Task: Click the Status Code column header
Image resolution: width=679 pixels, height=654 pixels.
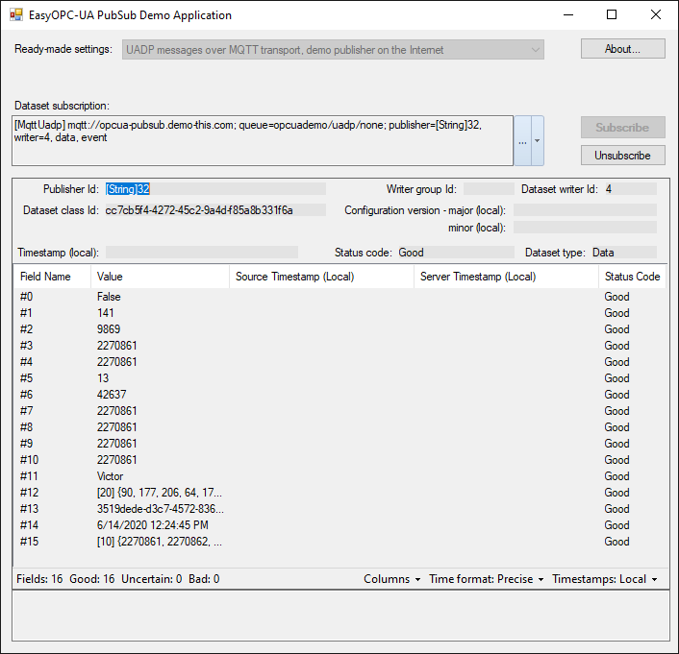Action: pyautogui.click(x=631, y=277)
